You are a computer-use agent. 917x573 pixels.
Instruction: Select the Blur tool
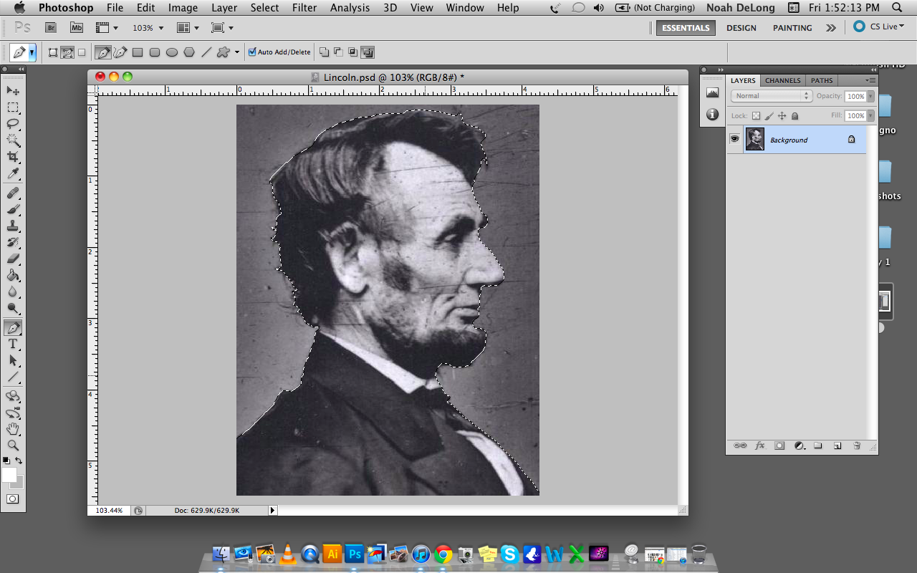tap(13, 292)
